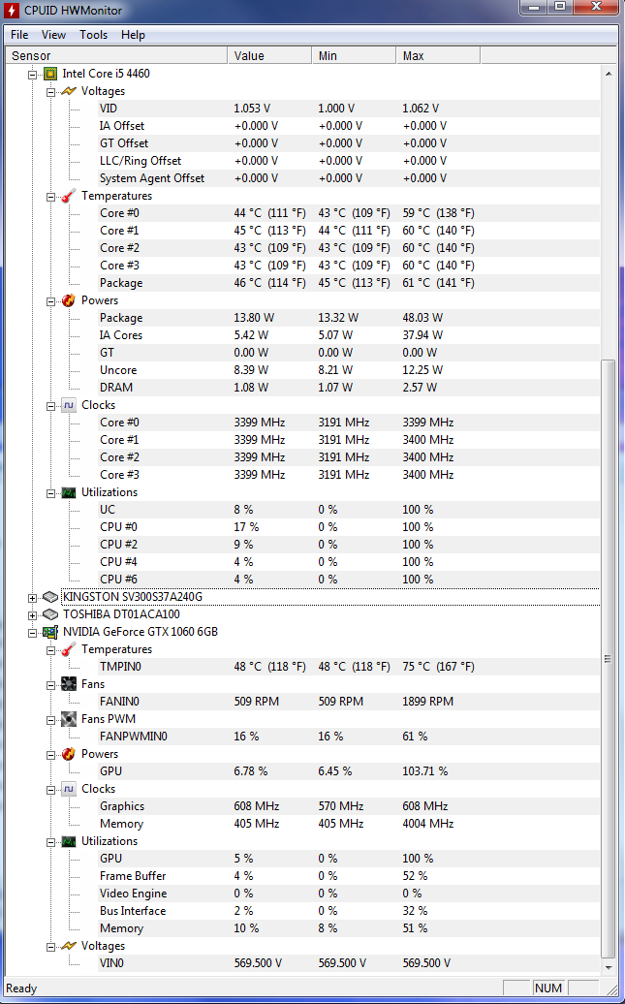This screenshot has height=1004, width=625.
Task: Click the KINGSTON drive disk icon
Action: [50, 597]
